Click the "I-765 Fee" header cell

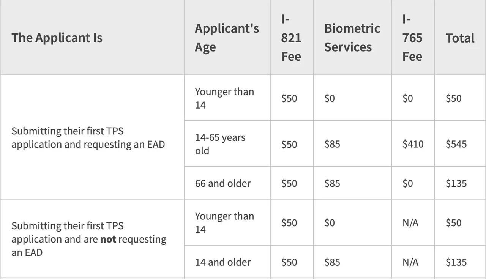[x=412, y=38]
